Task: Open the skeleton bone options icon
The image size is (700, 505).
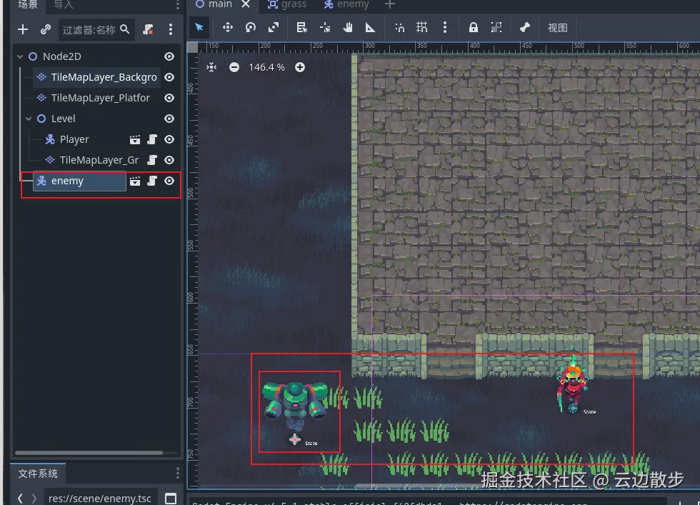Action: click(x=525, y=28)
